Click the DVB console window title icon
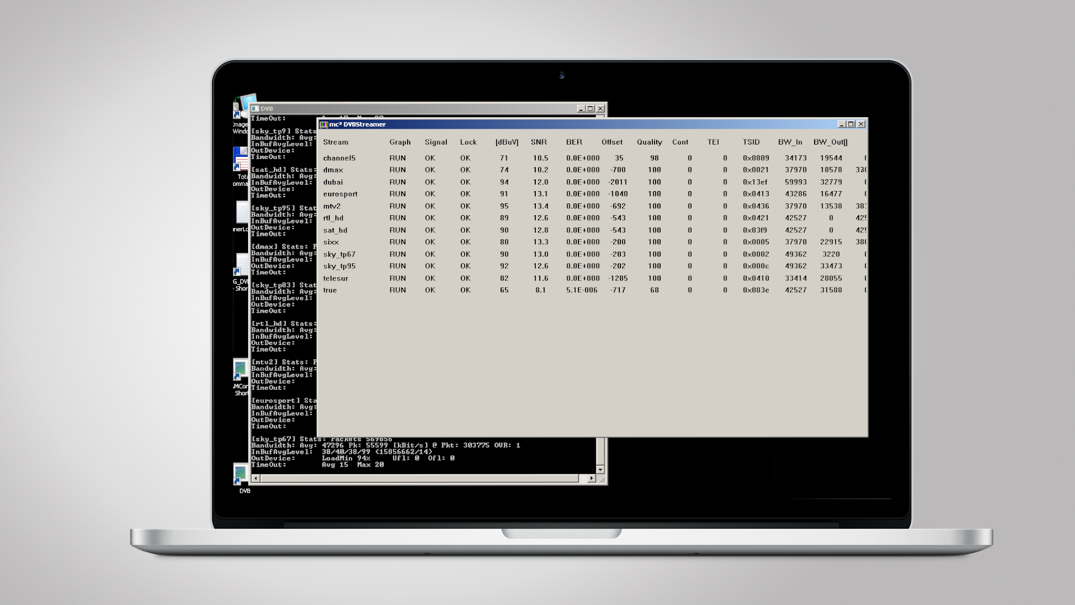Viewport: 1075px width, 605px height. [255, 109]
